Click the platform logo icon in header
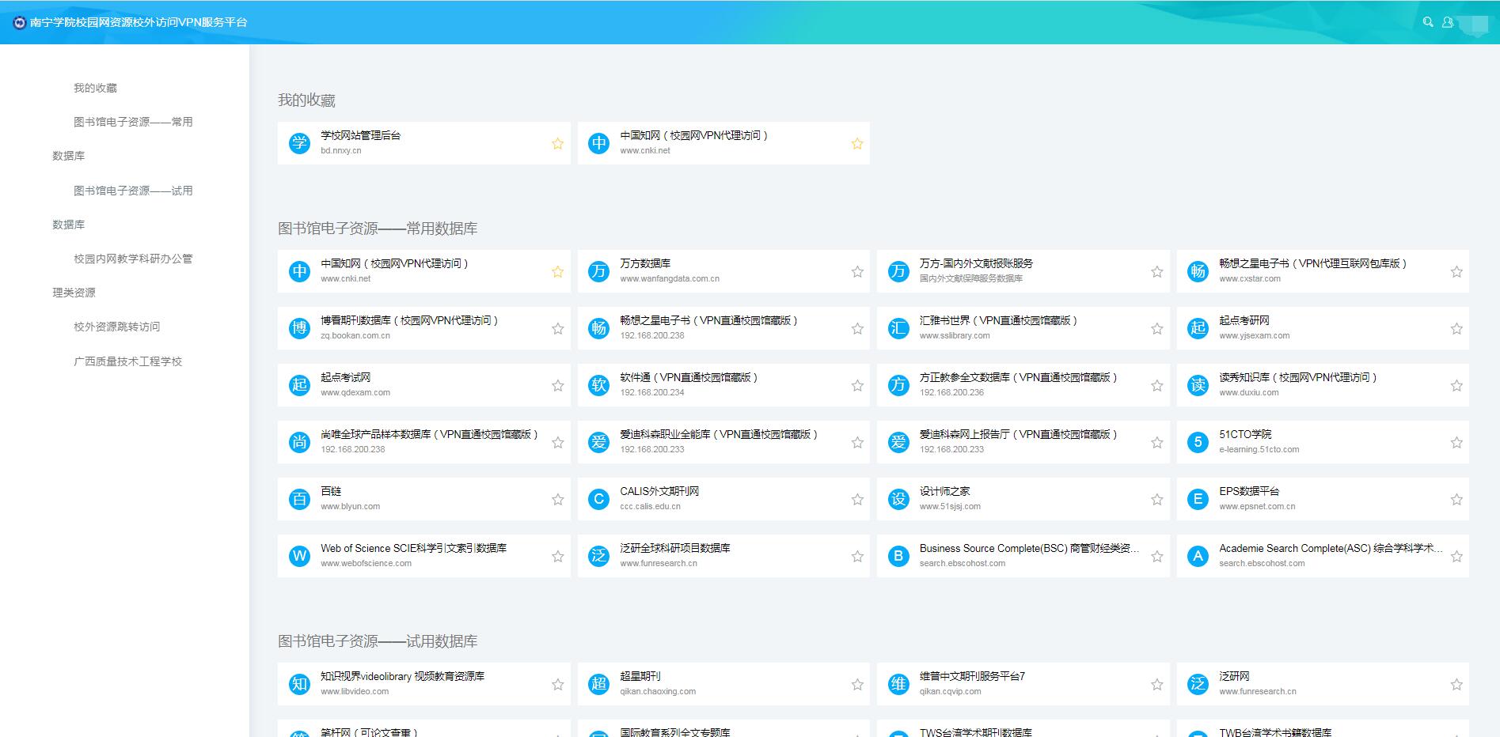The image size is (1500, 737). [x=20, y=22]
